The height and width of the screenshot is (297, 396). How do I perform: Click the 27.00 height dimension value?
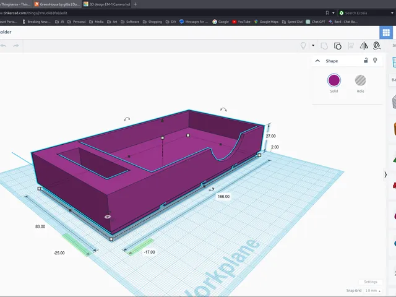click(x=270, y=136)
